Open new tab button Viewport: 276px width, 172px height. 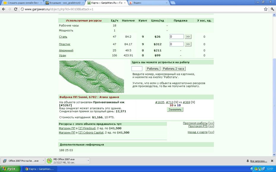173,3
